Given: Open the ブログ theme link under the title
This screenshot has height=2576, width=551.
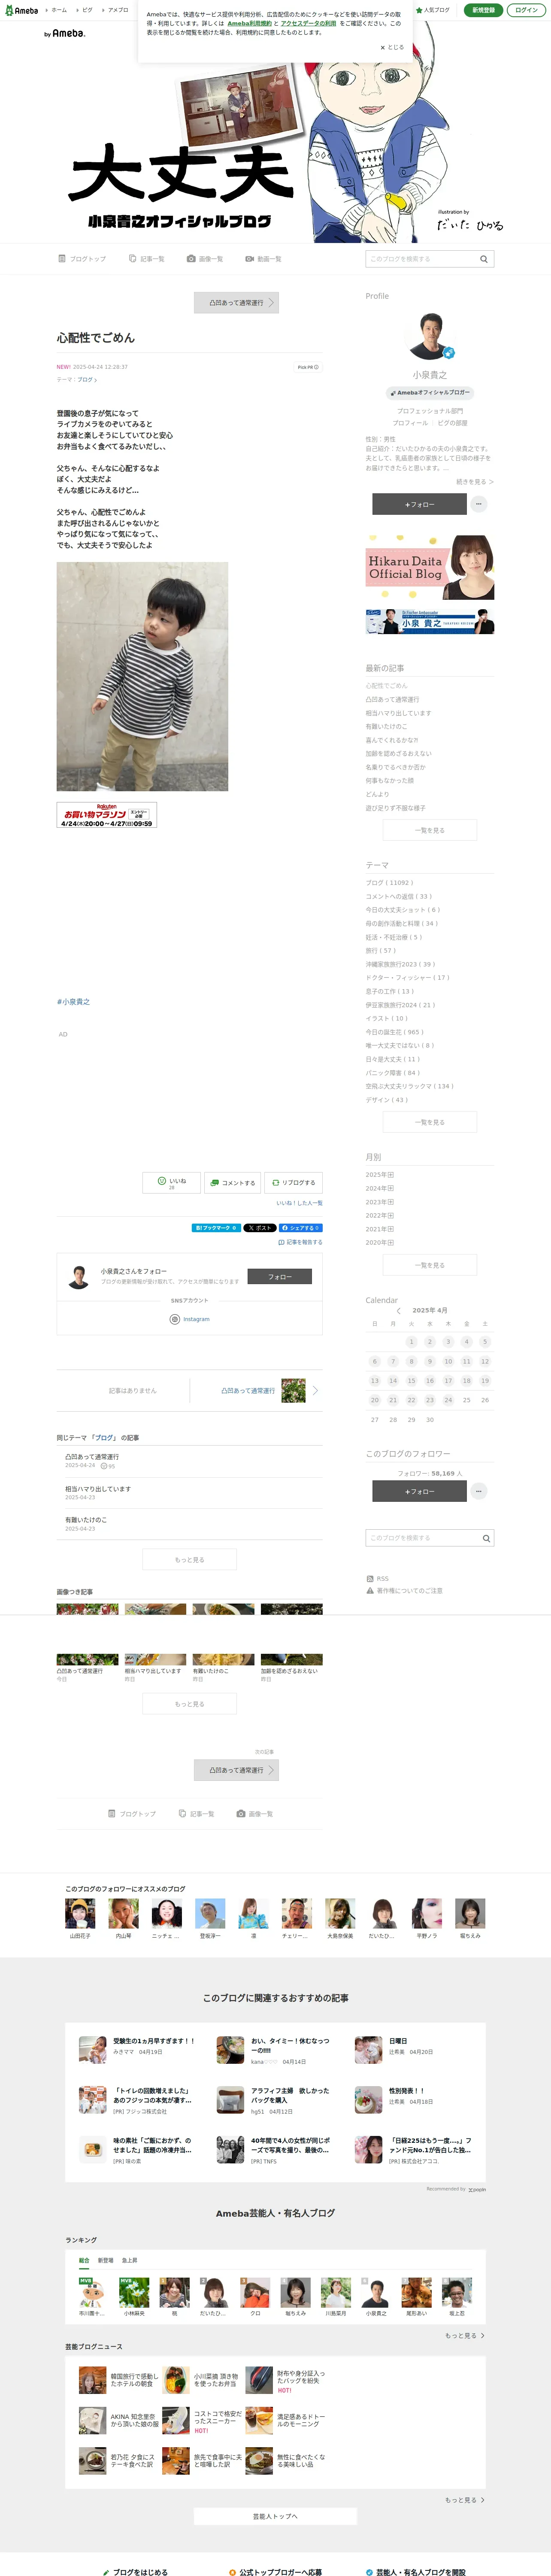Looking at the screenshot, I should 87,380.
